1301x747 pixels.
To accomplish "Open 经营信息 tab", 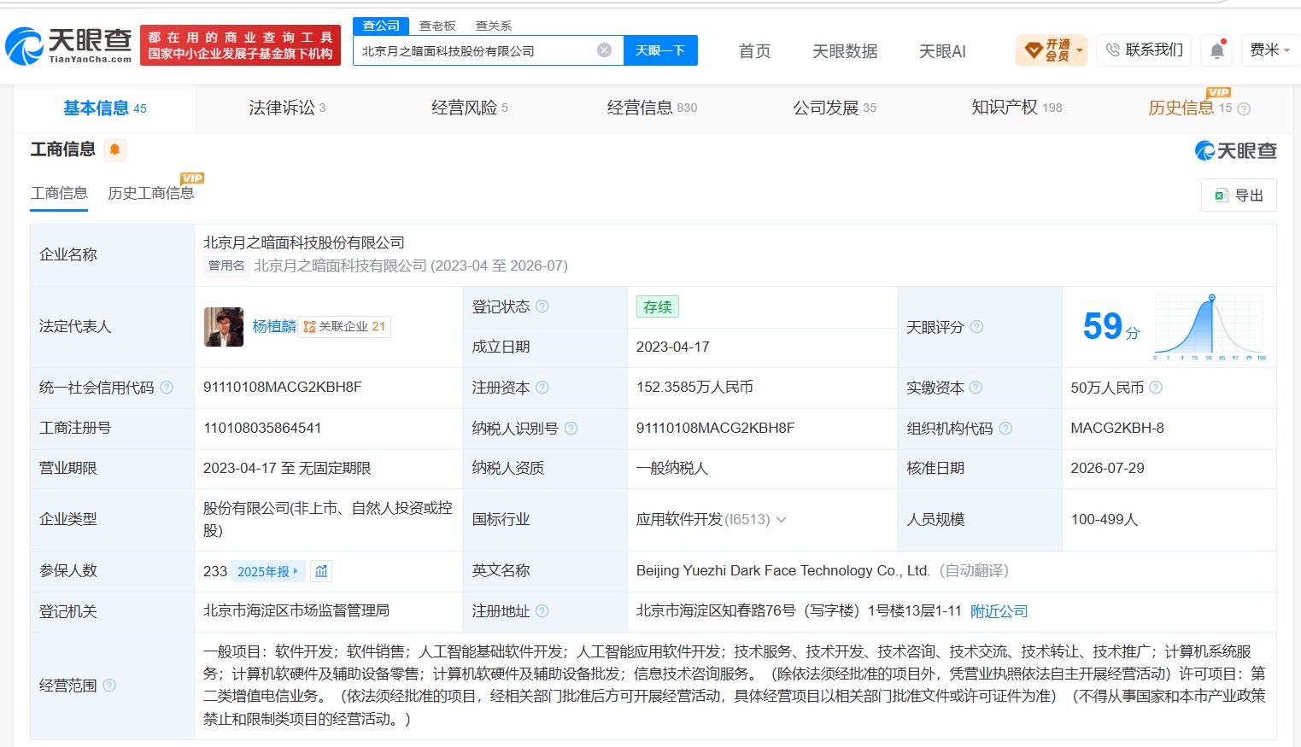I will [x=652, y=108].
